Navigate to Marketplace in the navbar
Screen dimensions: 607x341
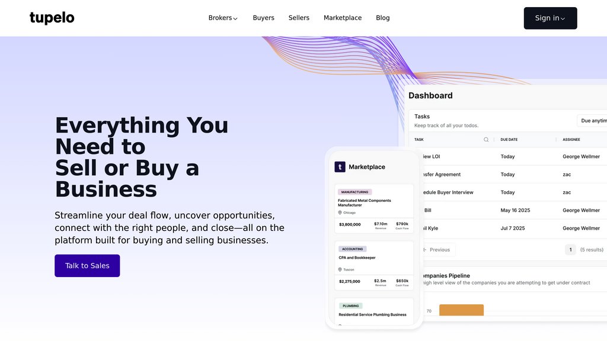[x=342, y=18]
